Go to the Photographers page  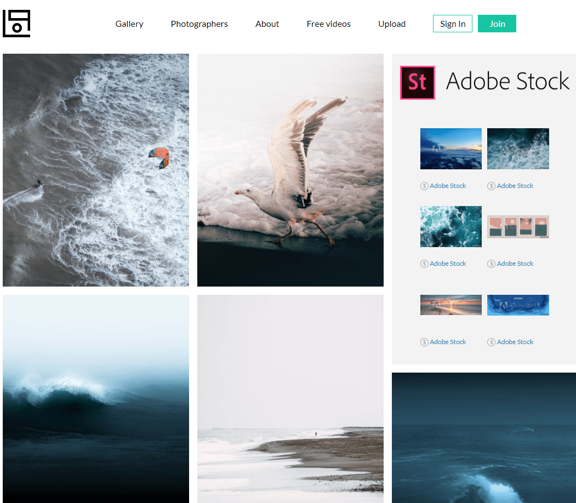tap(199, 24)
